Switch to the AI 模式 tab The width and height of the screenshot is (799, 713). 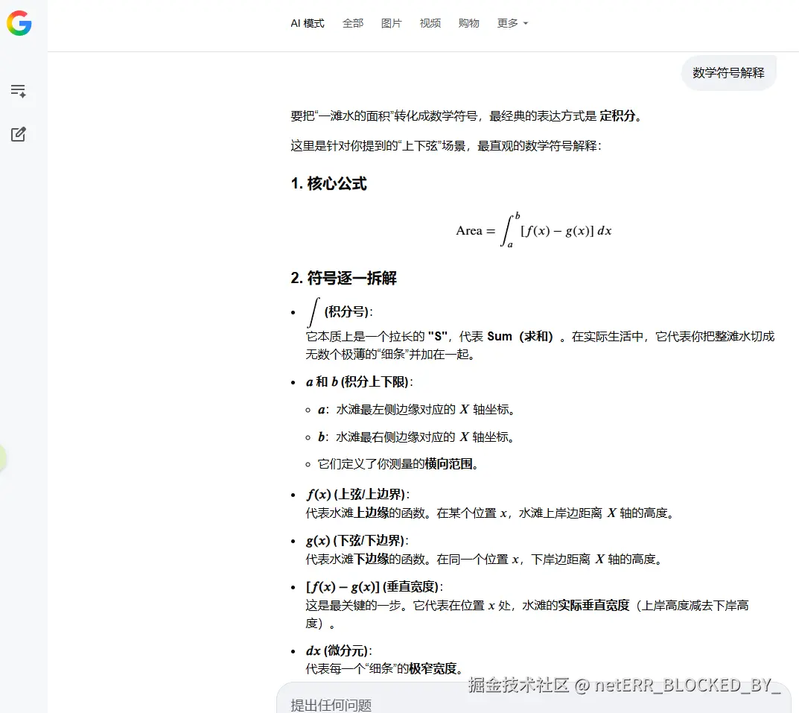307,23
